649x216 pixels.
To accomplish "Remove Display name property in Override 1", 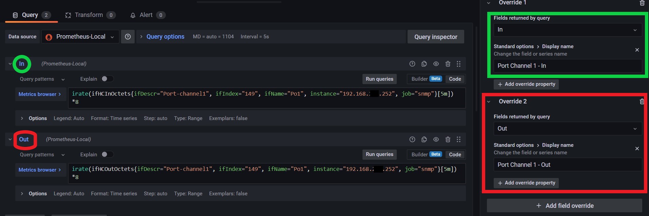I will (x=637, y=50).
